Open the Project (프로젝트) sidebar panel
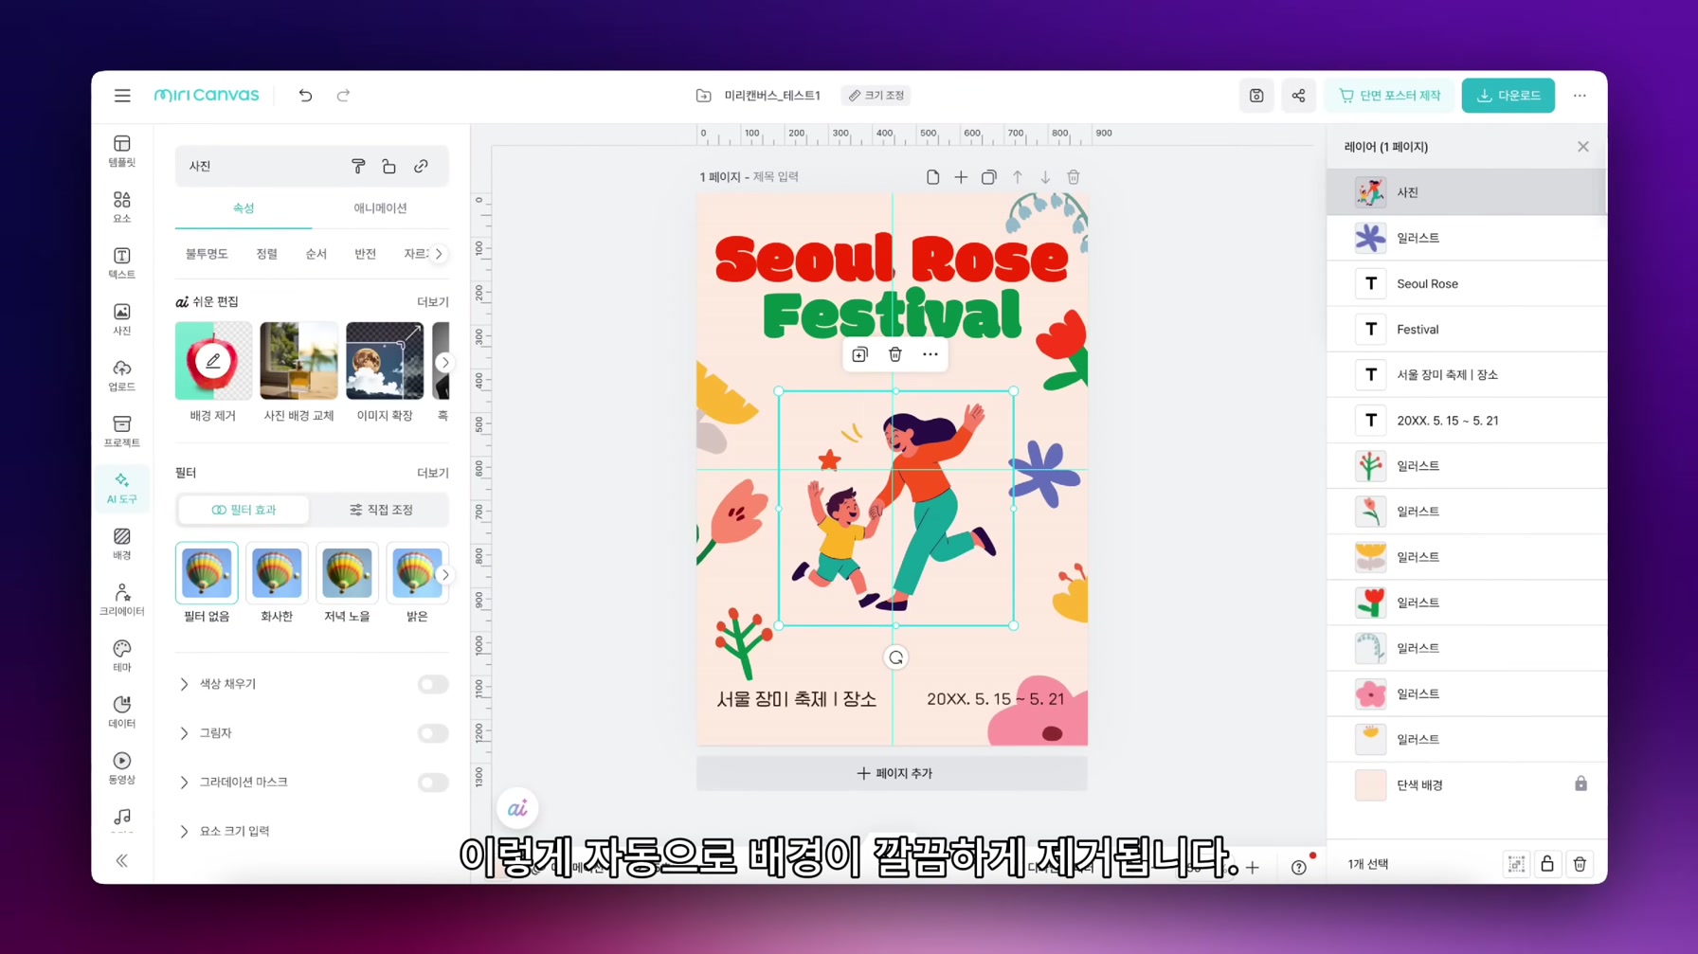The width and height of the screenshot is (1698, 954). 122,431
